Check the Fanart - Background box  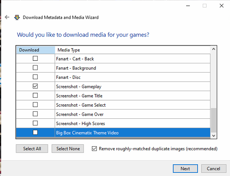[x=35, y=68]
